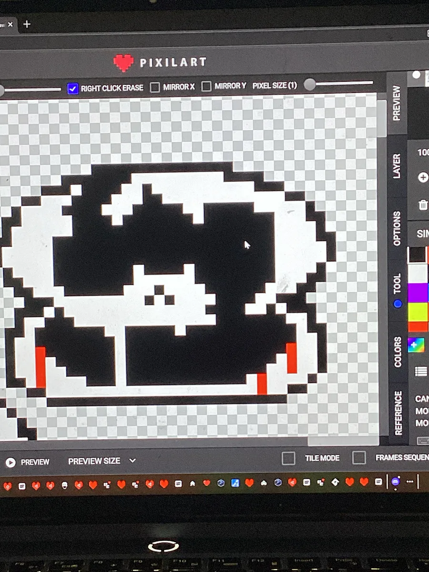This screenshot has height=572, width=429.
Task: Switch to the Preview side tab
Action: click(x=397, y=103)
